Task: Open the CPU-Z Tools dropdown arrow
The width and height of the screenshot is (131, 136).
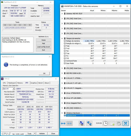Action: coord(35,134)
